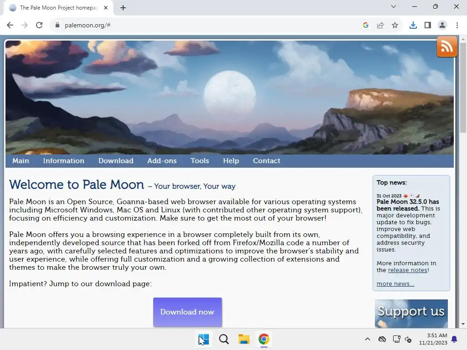Toggle the side panel icon
This screenshot has height=350, width=467.
pyautogui.click(x=428, y=26)
